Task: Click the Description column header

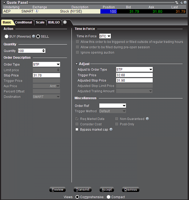Action: pyautogui.click(x=80, y=7)
